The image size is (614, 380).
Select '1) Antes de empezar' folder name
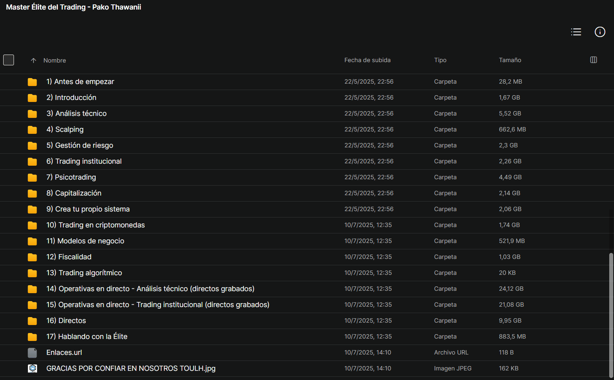point(80,82)
